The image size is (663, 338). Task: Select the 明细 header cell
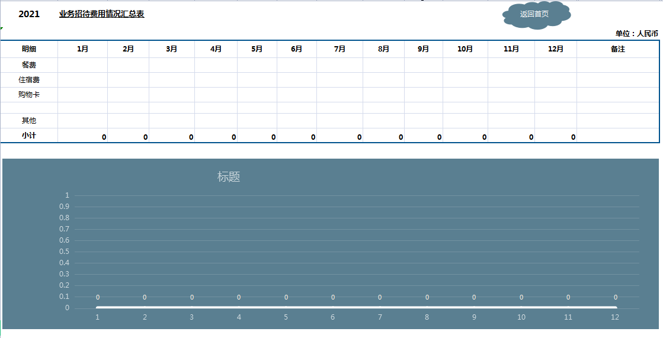point(29,49)
